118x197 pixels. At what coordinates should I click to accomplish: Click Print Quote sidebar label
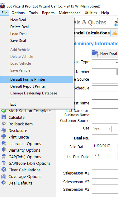coord(19,137)
